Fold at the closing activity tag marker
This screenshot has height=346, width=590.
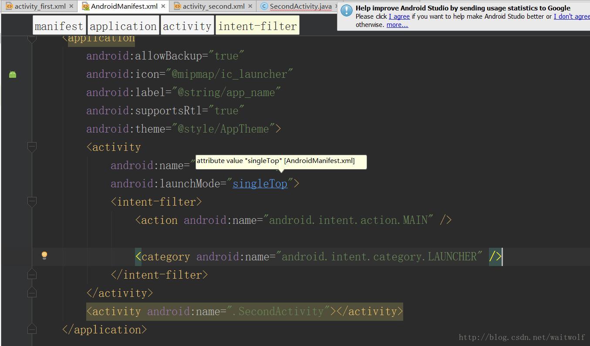(32, 293)
